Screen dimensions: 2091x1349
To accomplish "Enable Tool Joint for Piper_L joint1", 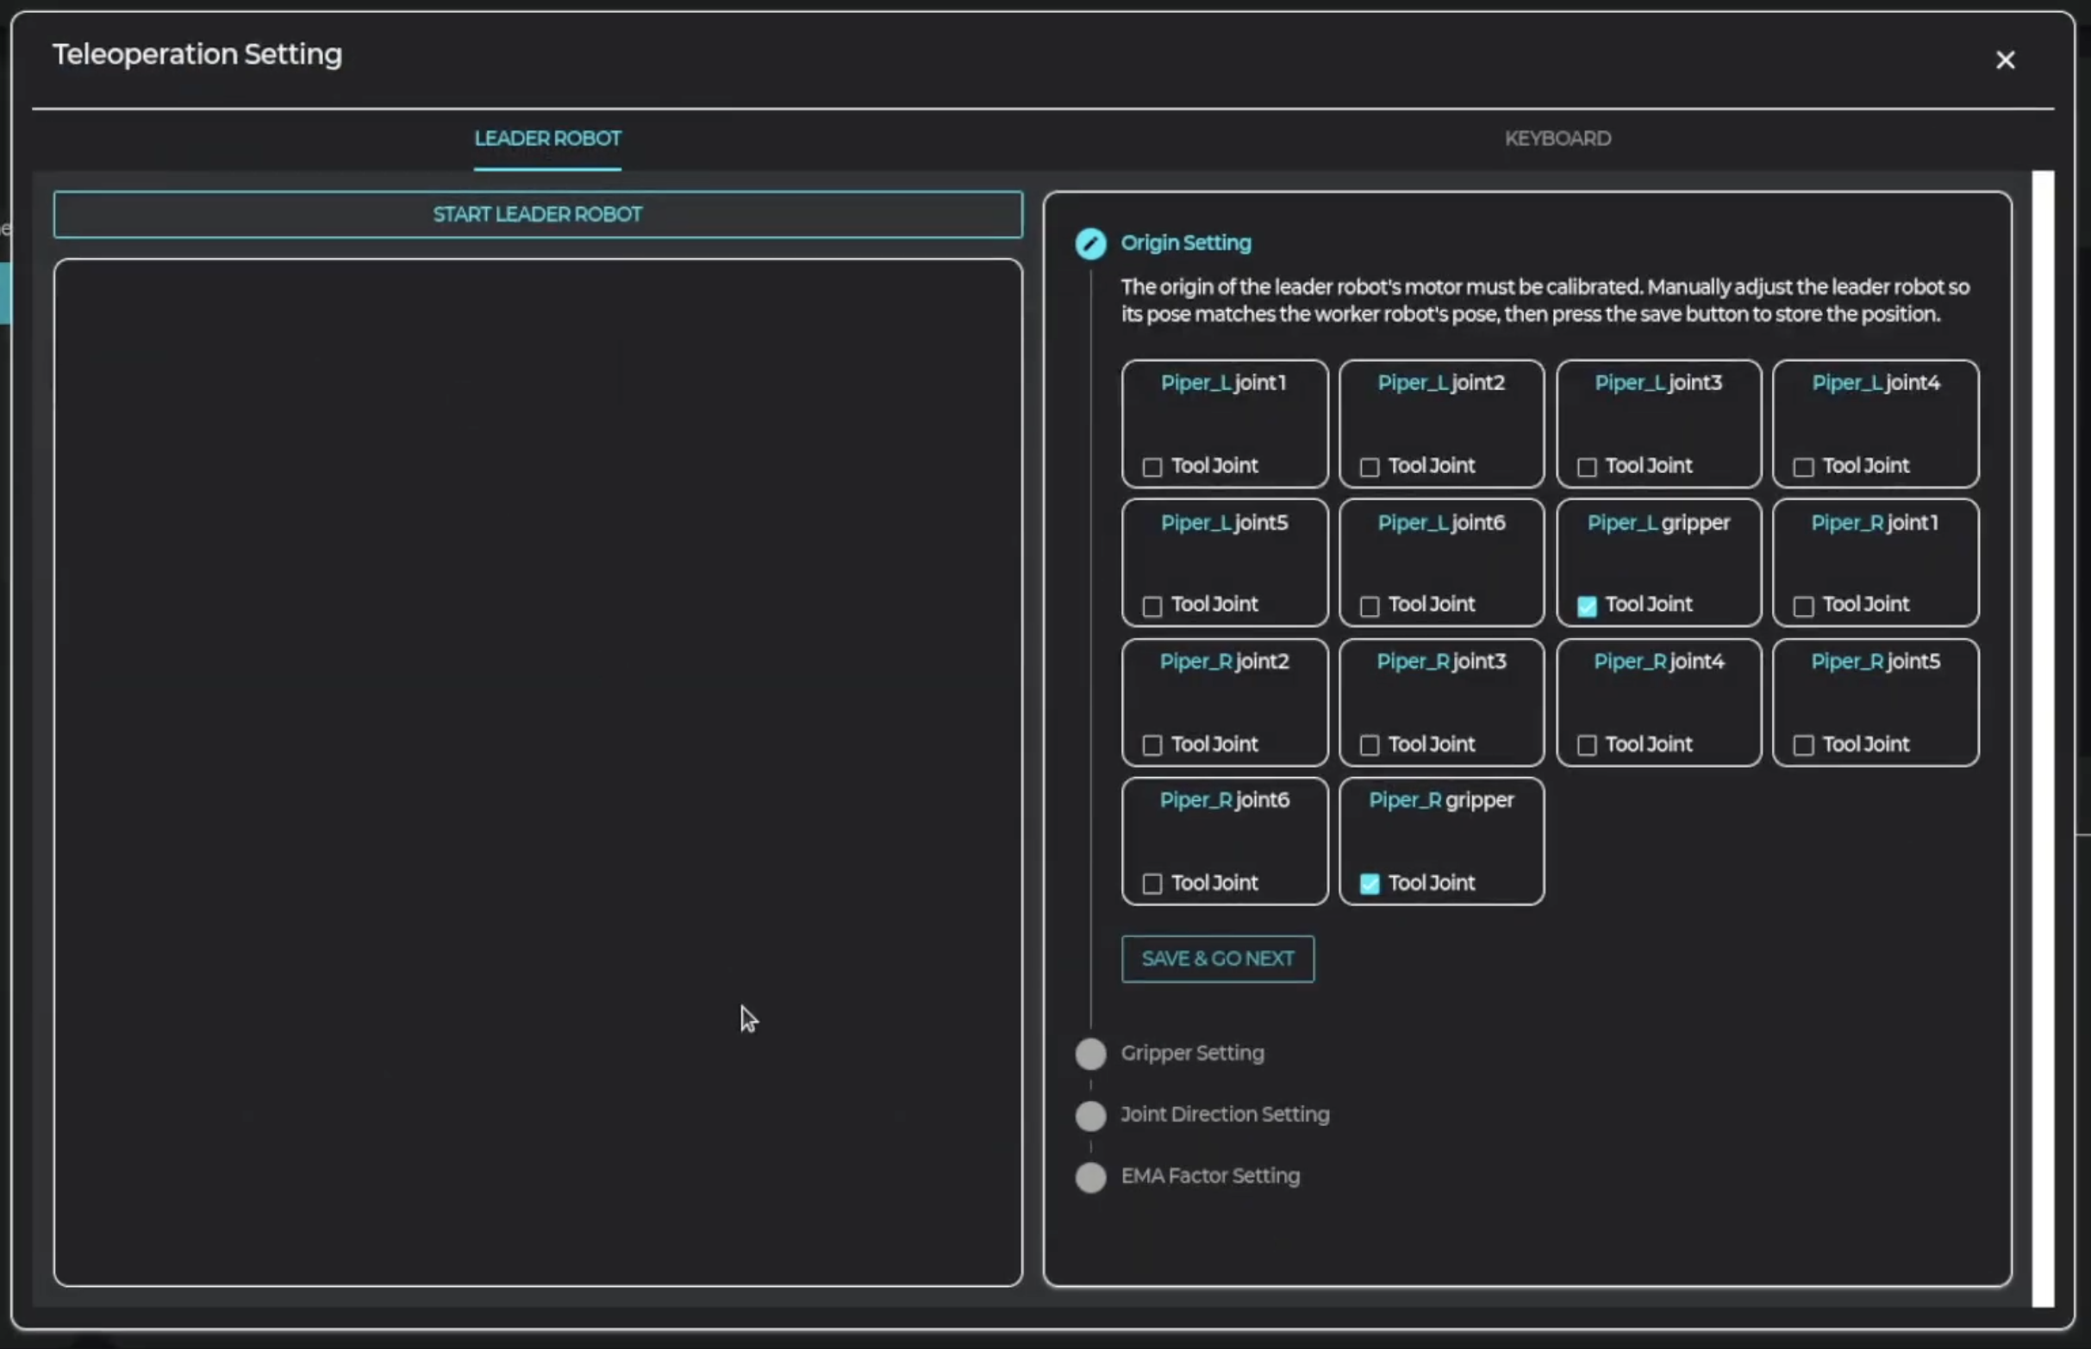I will click(1152, 467).
